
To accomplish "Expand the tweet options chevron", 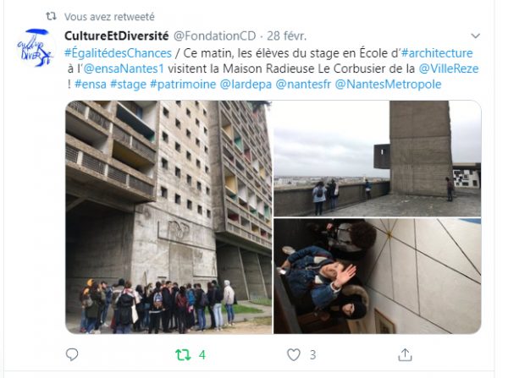I will 475,36.
